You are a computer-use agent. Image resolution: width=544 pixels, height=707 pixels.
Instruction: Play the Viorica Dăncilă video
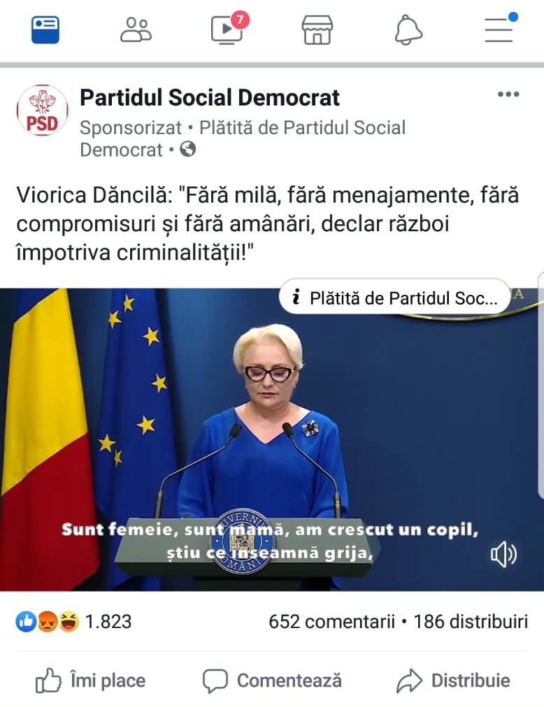(272, 439)
